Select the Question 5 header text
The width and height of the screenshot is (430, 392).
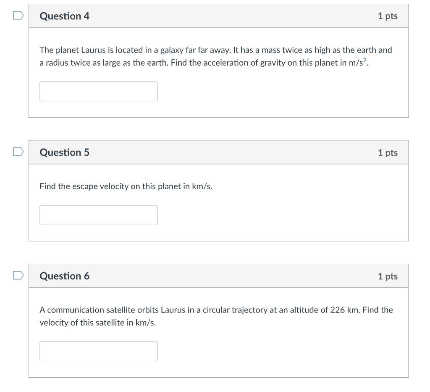pyautogui.click(x=64, y=153)
